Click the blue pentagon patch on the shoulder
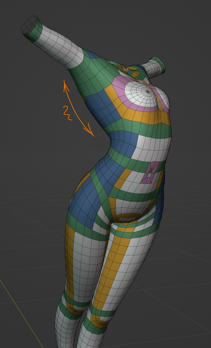 click(x=93, y=55)
